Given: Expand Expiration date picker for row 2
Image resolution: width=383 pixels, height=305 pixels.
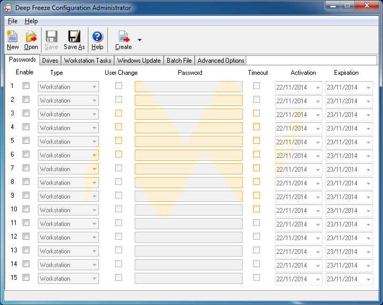Looking at the screenshot, I should pyautogui.click(x=369, y=101).
